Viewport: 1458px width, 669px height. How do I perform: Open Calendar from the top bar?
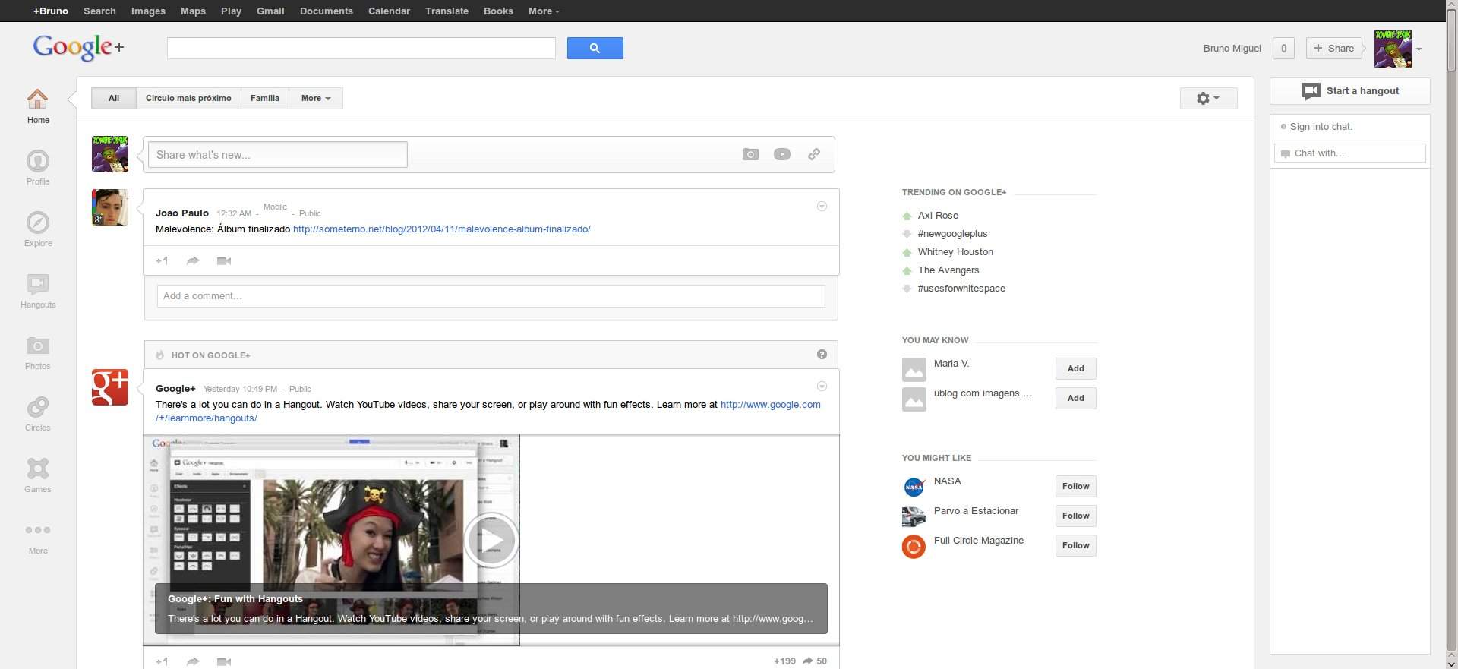coord(389,11)
